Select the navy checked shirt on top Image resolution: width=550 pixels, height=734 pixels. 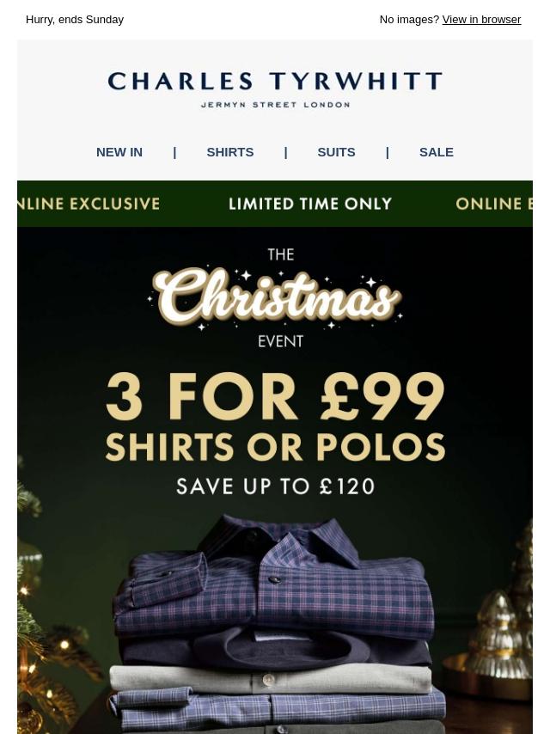coord(276,580)
